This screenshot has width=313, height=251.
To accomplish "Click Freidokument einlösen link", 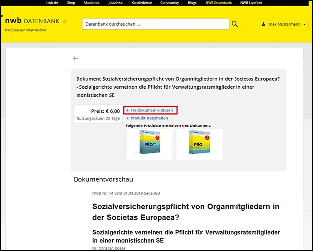I will [x=151, y=110].
